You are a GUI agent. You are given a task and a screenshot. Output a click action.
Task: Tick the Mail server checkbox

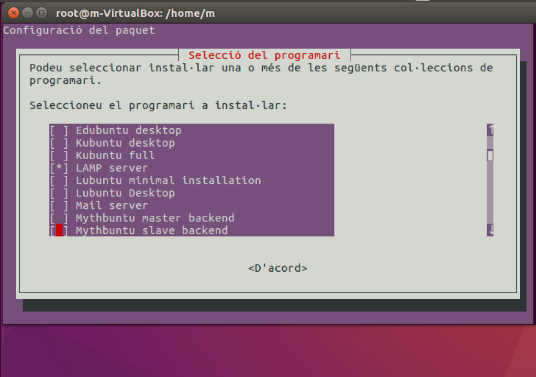click(59, 206)
